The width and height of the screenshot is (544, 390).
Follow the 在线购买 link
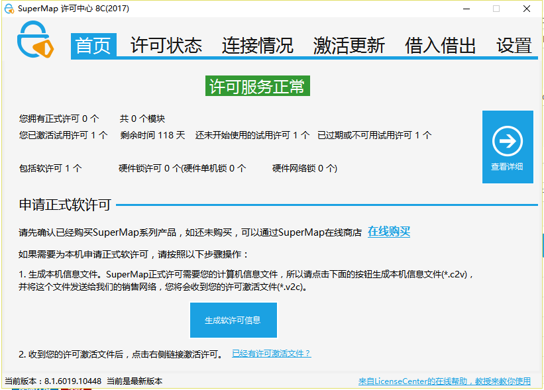point(389,231)
